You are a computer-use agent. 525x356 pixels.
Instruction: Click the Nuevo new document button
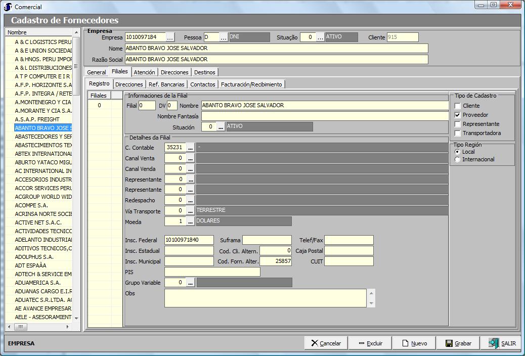click(413, 343)
